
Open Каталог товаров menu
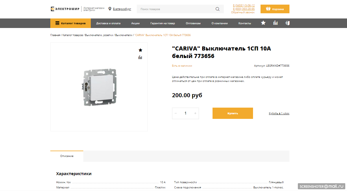click(71, 23)
